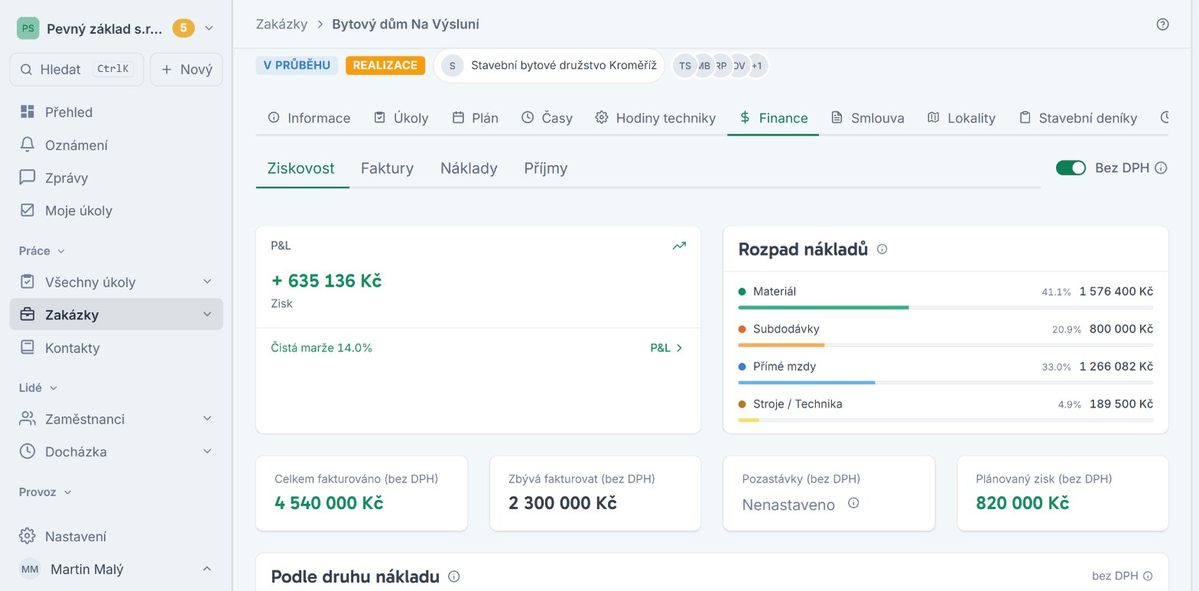Click the info icon next to Bez DPH
This screenshot has height=591, width=1199.
pos(1161,168)
